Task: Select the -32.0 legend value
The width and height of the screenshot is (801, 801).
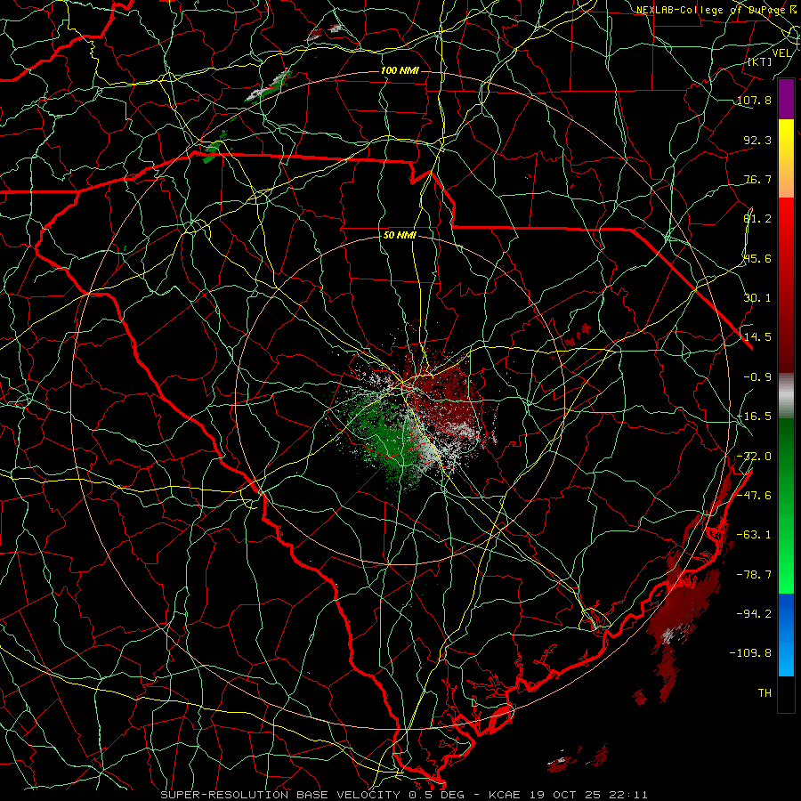Action: [x=754, y=457]
